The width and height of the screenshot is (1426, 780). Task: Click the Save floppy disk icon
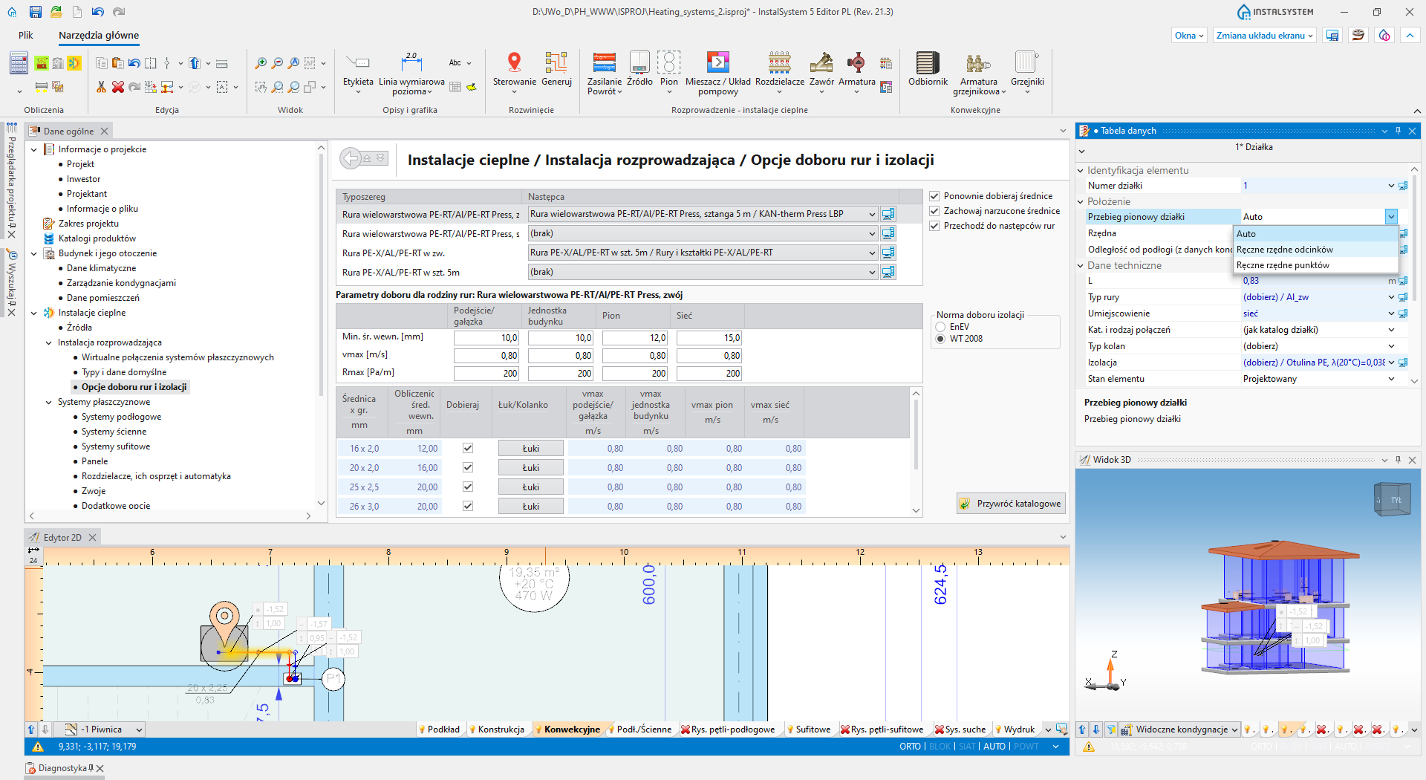pyautogui.click(x=35, y=12)
